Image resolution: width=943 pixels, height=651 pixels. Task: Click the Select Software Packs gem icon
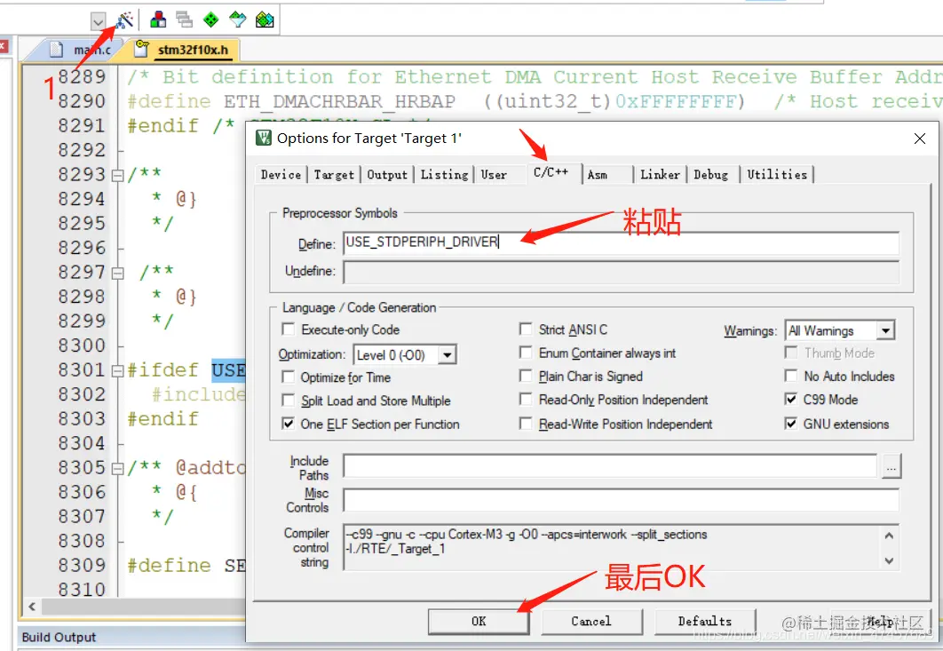tap(238, 20)
